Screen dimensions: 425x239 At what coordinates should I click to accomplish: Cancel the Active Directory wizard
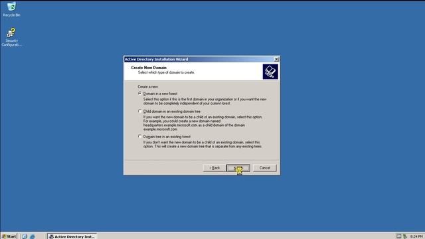click(x=264, y=168)
